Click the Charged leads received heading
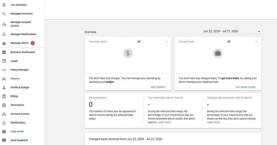This screenshot has height=145, width=277. click(126, 139)
